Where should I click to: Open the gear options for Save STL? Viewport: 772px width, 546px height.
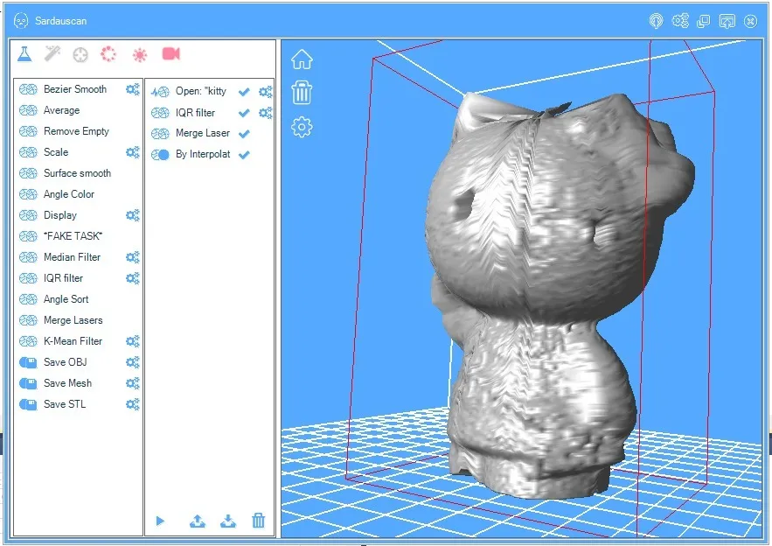click(x=133, y=404)
